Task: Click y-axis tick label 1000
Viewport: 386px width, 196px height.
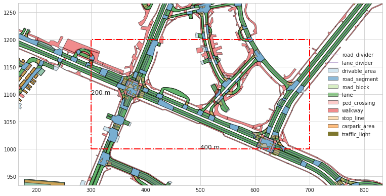Action: 9,149
